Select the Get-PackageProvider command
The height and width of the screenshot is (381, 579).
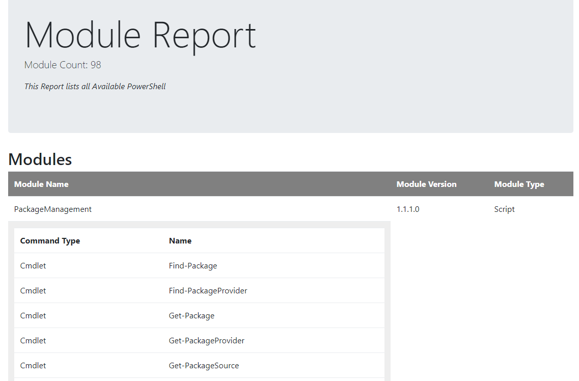pos(207,340)
